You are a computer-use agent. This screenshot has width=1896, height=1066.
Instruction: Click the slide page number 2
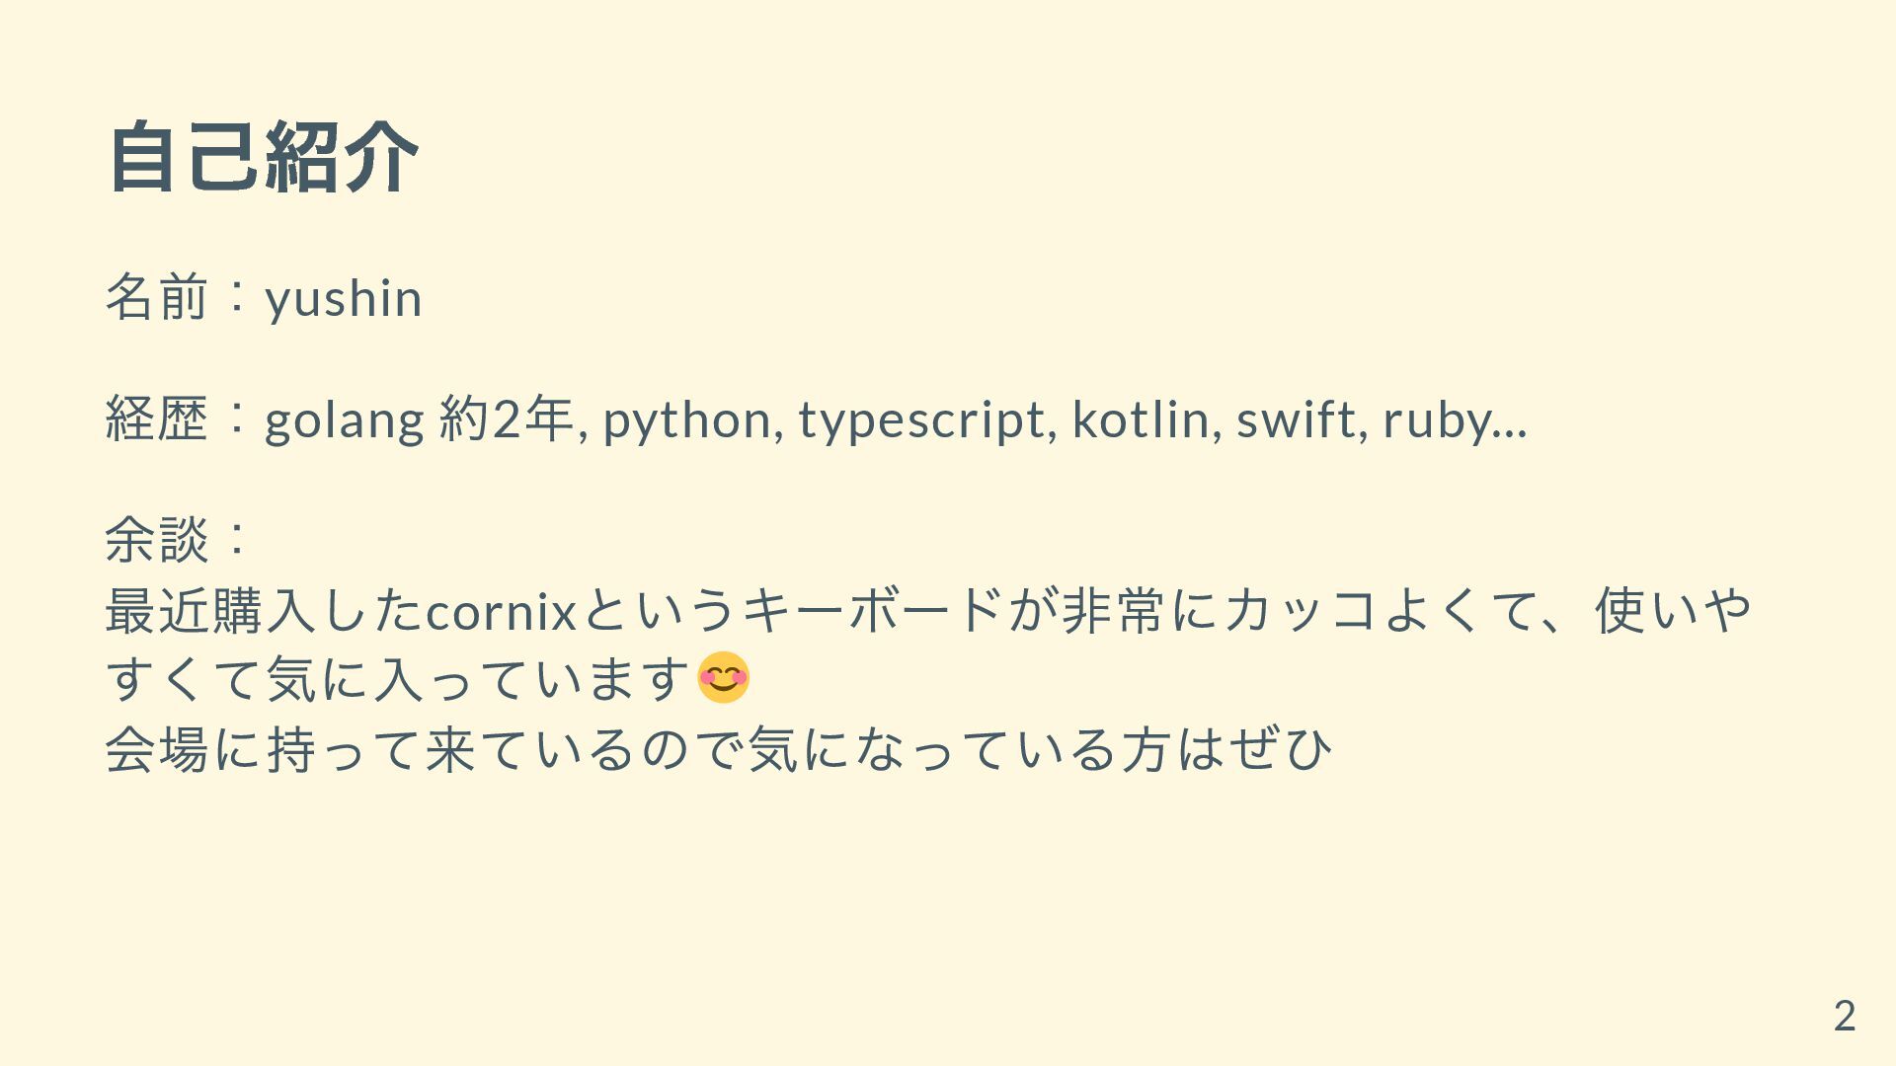tap(1845, 1016)
